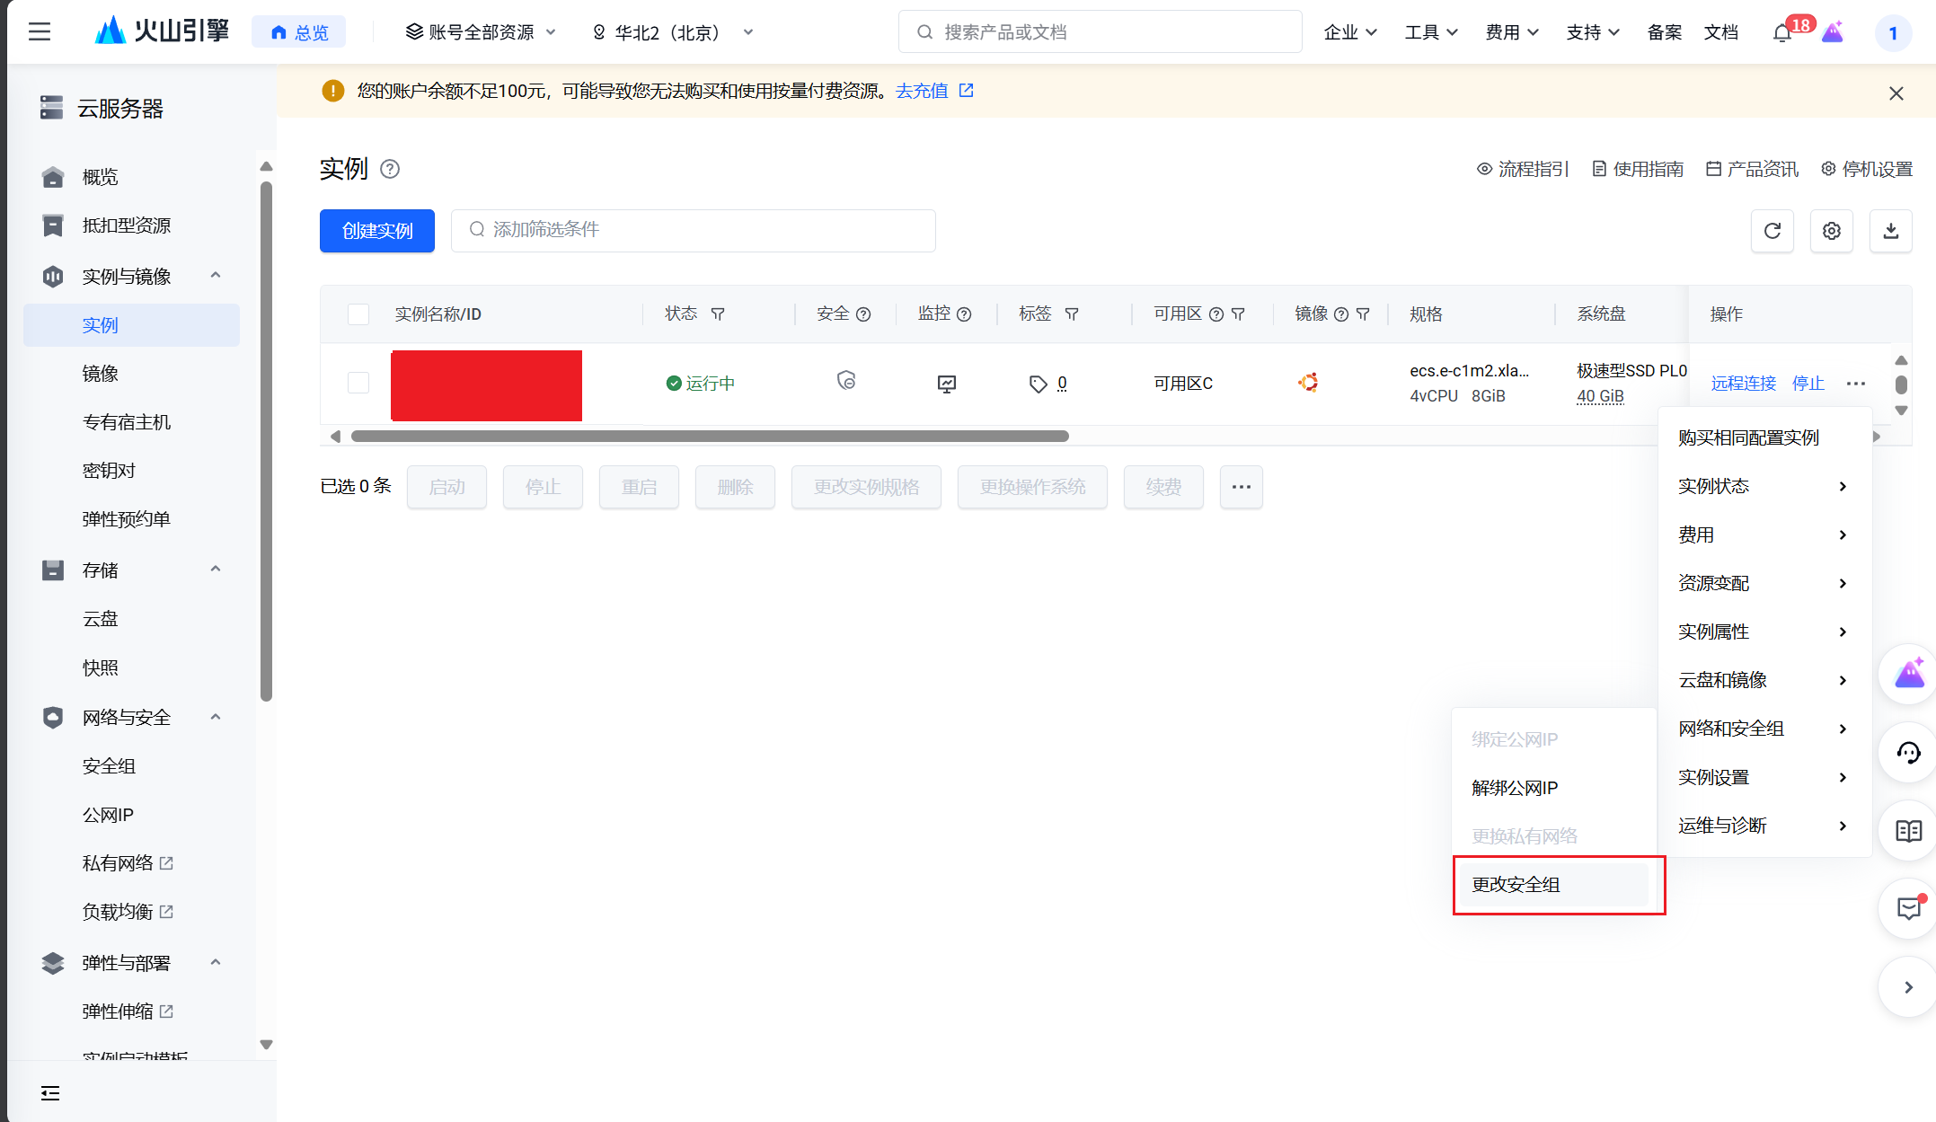Click the 添加筛选条件 filter field
The height and width of the screenshot is (1122, 1936).
click(694, 231)
